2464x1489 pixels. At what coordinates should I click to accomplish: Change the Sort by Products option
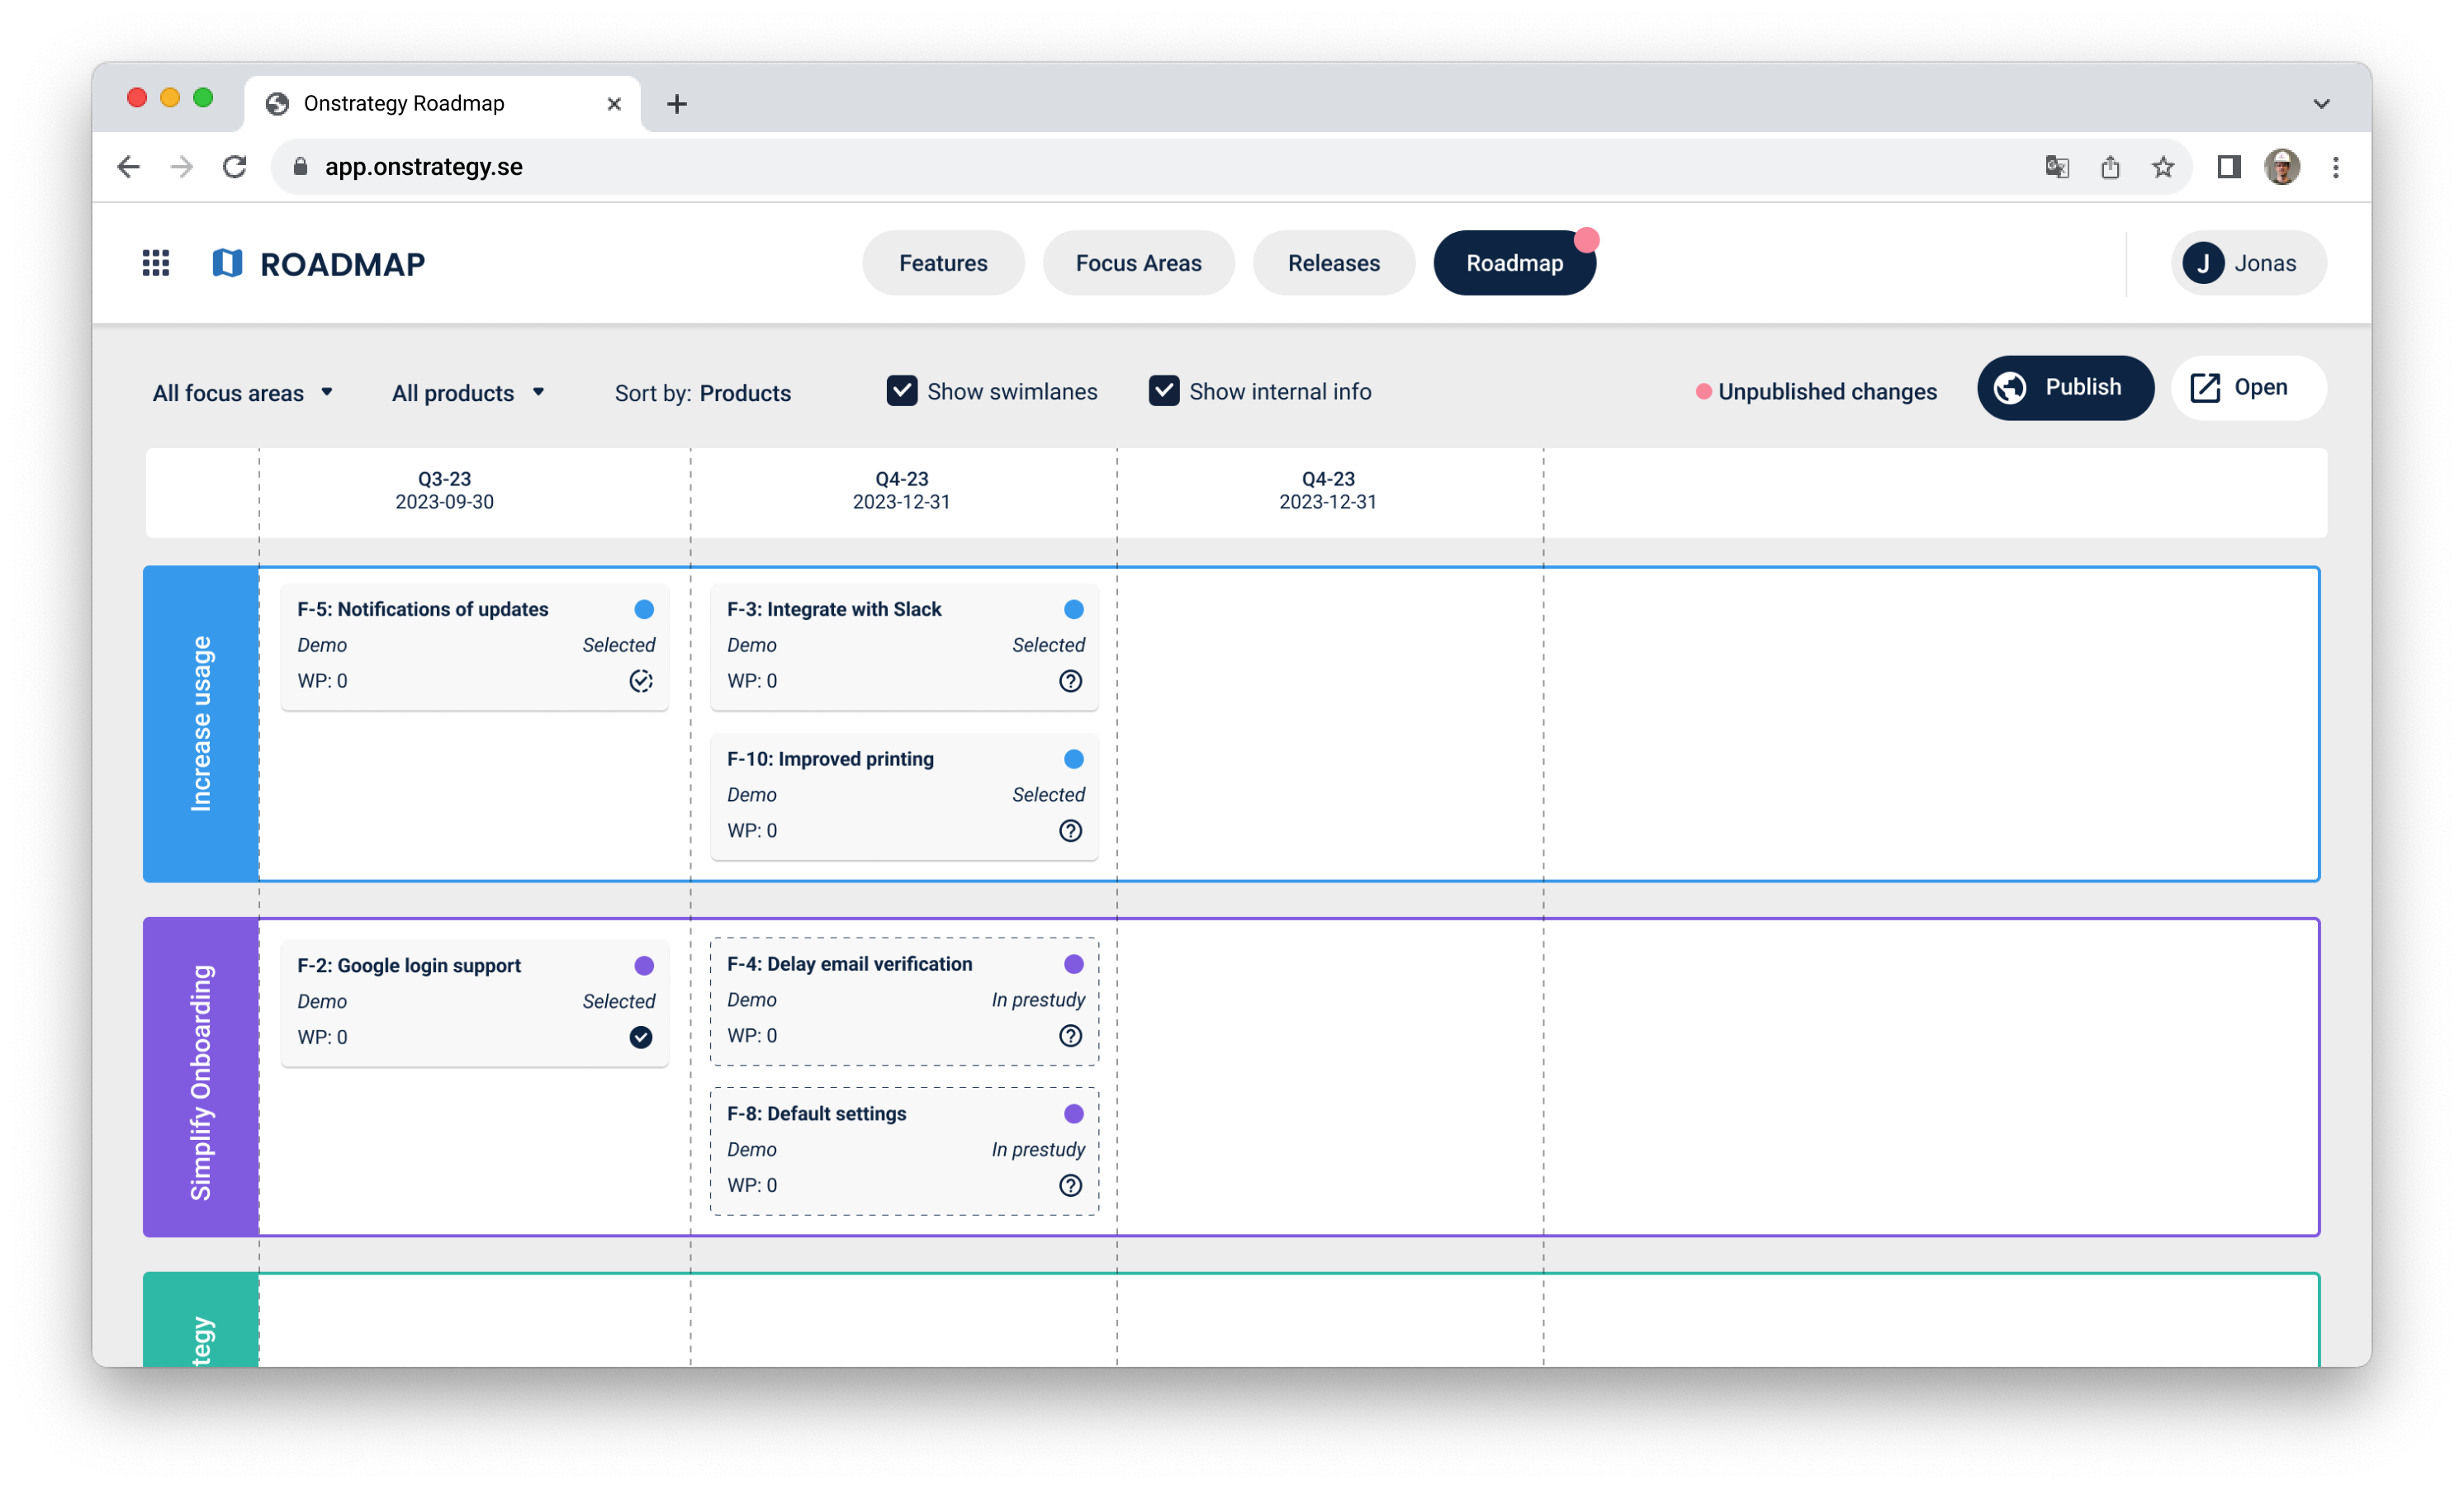744,393
